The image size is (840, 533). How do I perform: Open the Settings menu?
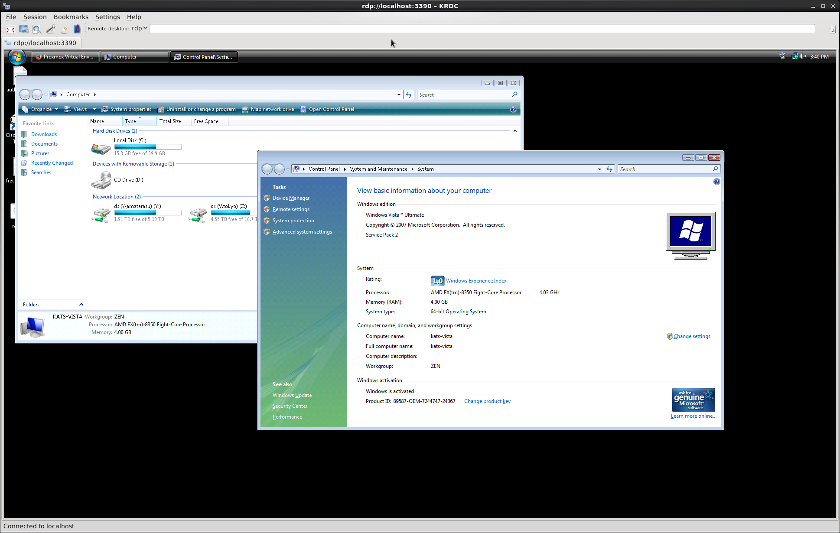107,17
